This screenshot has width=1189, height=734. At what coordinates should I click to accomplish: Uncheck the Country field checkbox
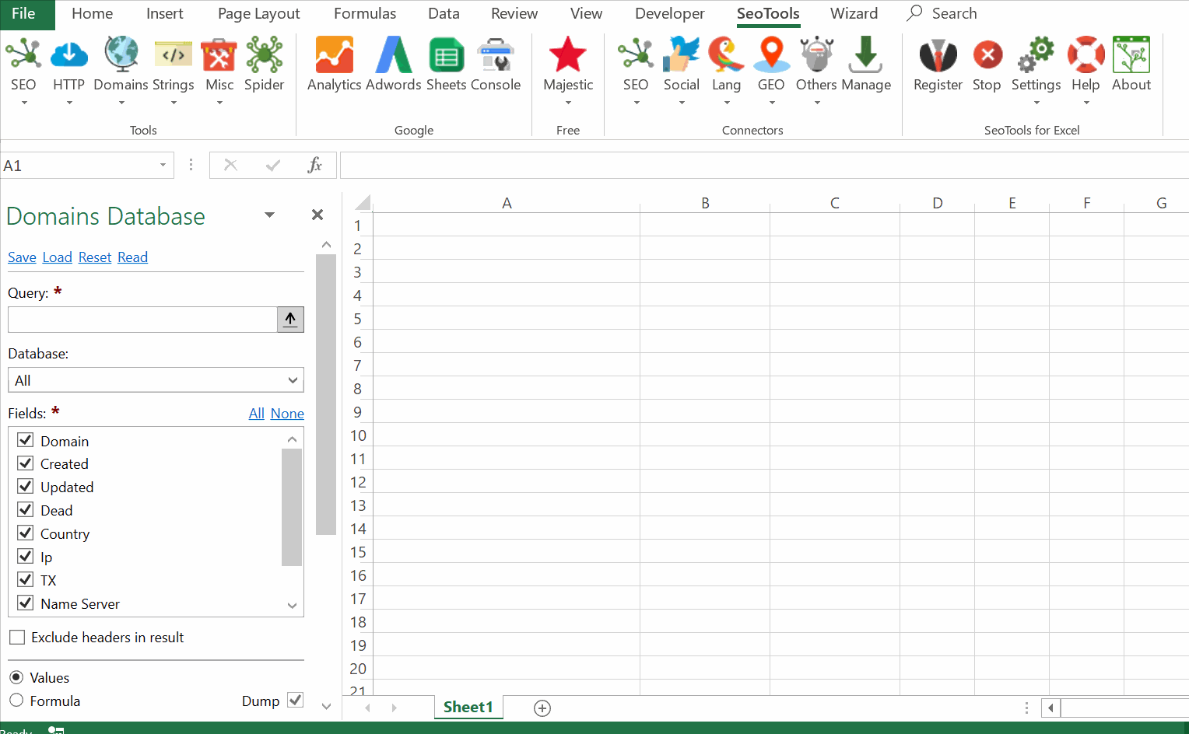26,533
